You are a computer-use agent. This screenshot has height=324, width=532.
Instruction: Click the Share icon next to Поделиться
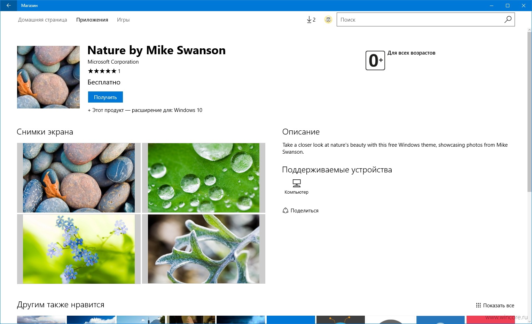285,210
